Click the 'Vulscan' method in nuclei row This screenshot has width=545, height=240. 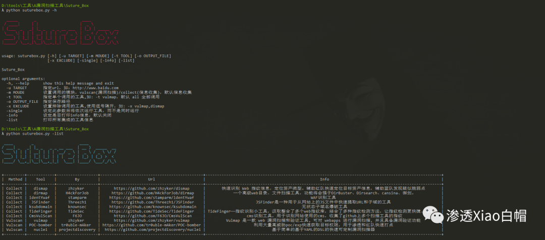14,229
